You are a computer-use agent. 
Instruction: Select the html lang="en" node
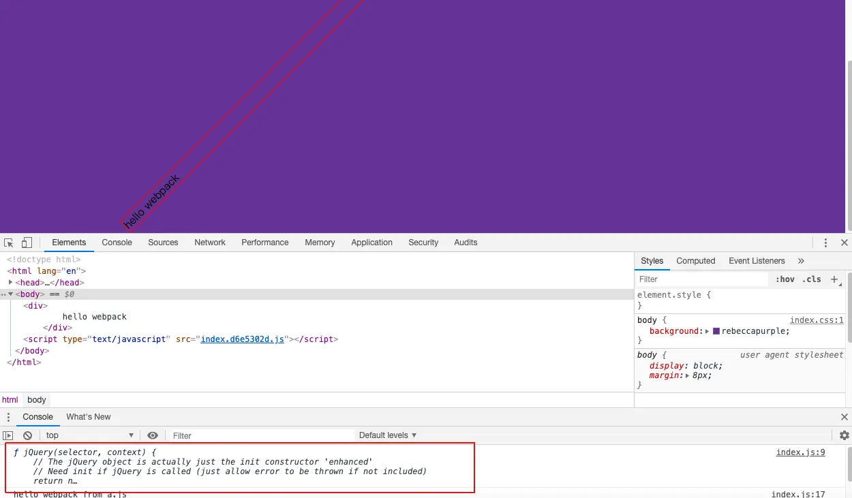tap(46, 271)
